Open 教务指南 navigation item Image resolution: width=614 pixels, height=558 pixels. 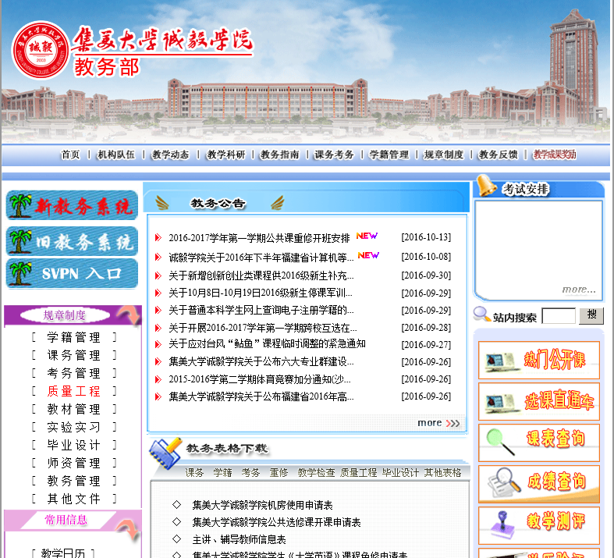coord(280,155)
